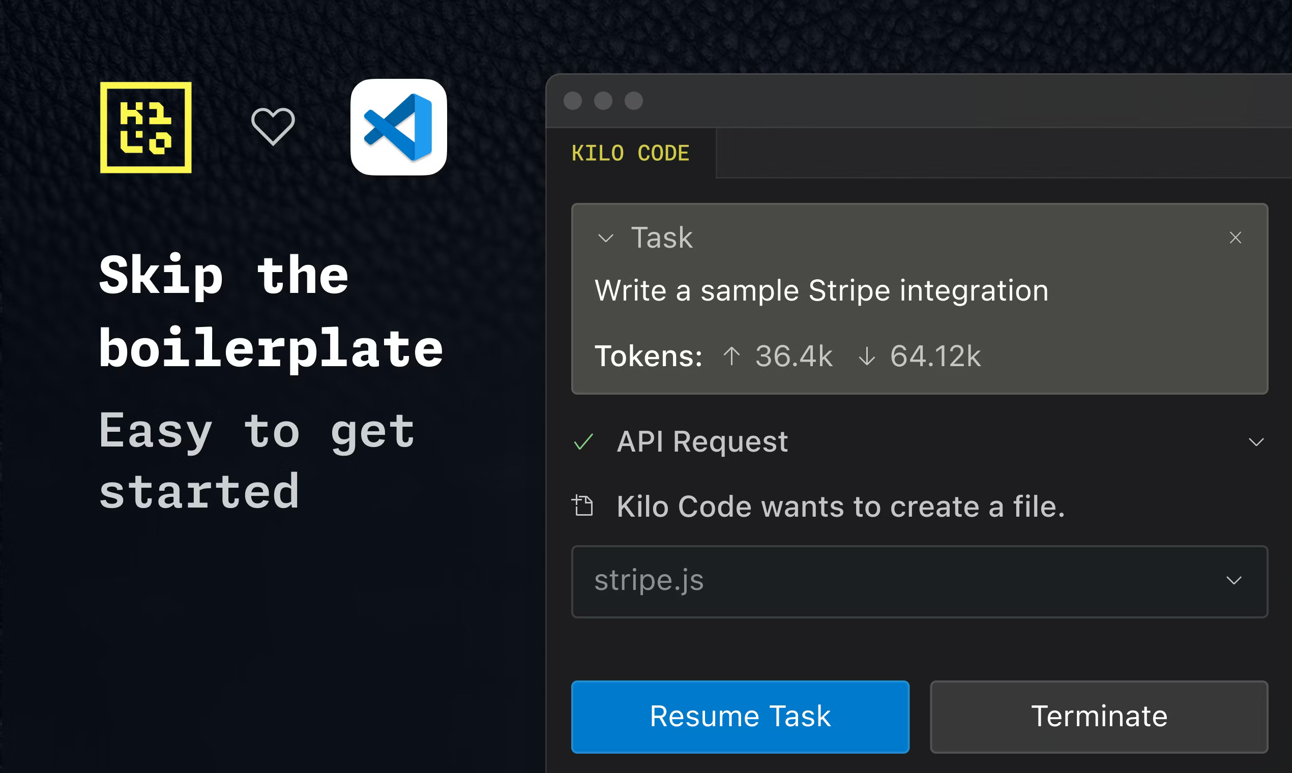
Task: Click the middle window control dot
Action: (x=603, y=101)
